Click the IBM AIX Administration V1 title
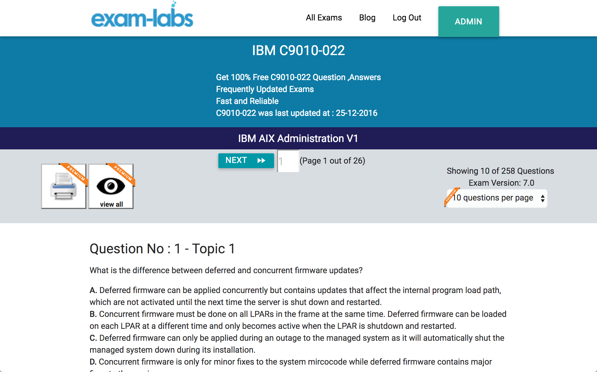The image size is (597, 372). tap(298, 139)
